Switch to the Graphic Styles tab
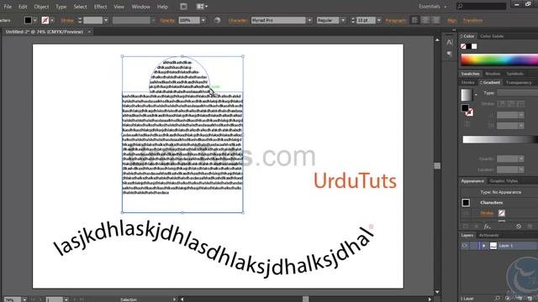The width and height of the screenshot is (538, 302). tap(504, 181)
